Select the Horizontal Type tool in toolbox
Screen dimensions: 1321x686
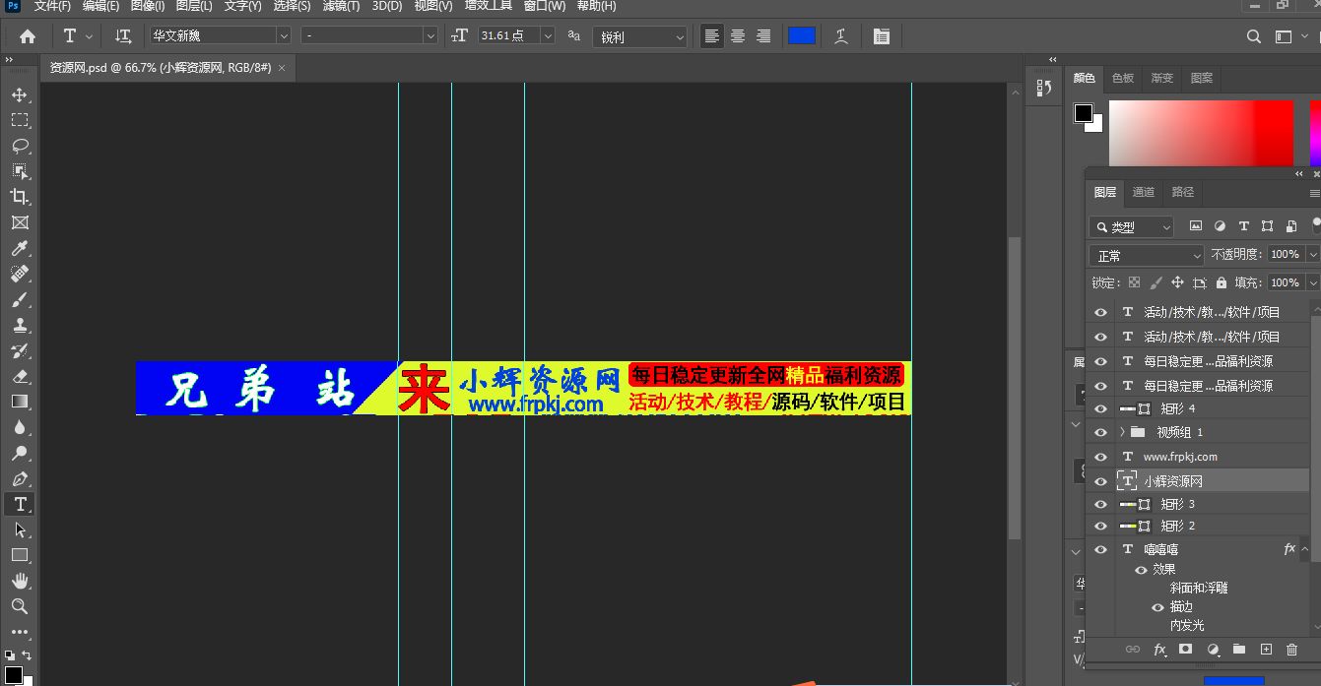tap(20, 504)
